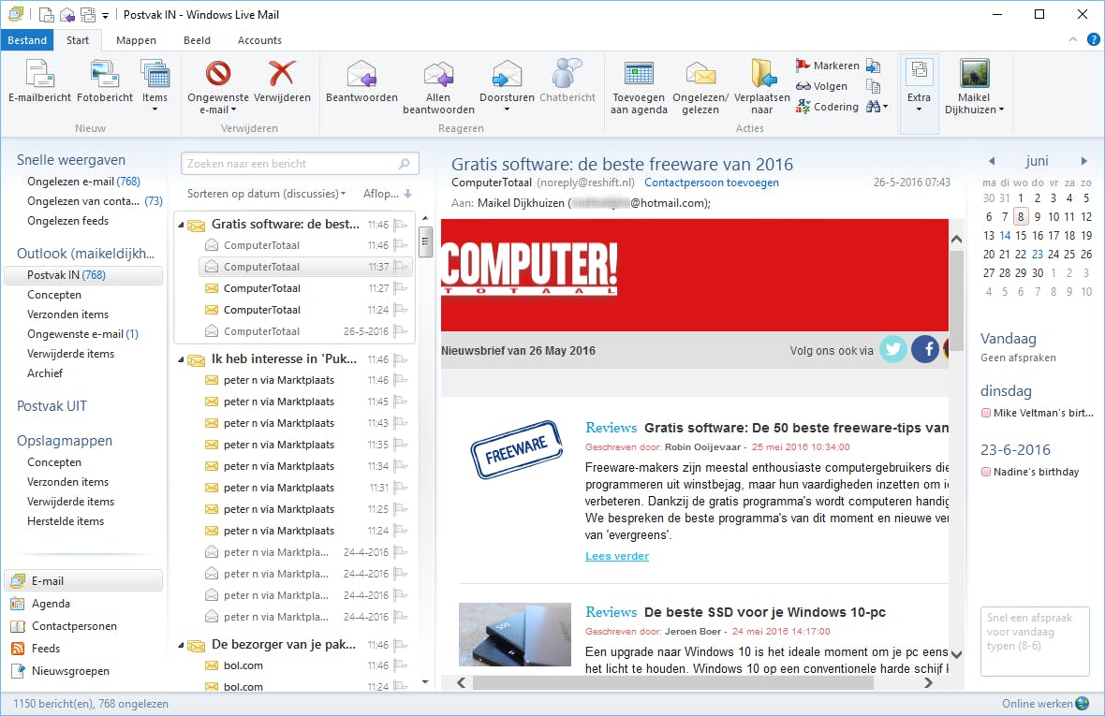The width and height of the screenshot is (1105, 716).
Task: Toggle Aflopend sort order
Action: pyautogui.click(x=387, y=194)
